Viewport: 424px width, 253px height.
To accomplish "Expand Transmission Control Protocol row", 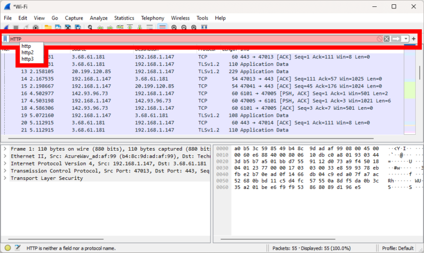I will (x=5, y=171).
